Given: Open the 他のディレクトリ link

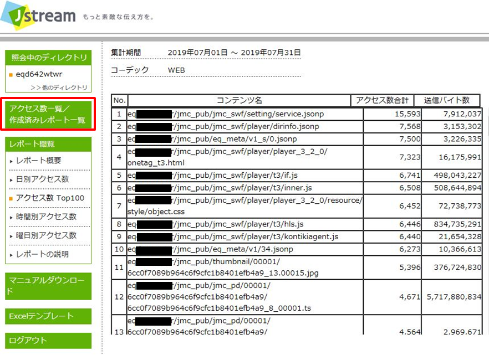Looking at the screenshot, I should tap(59, 88).
